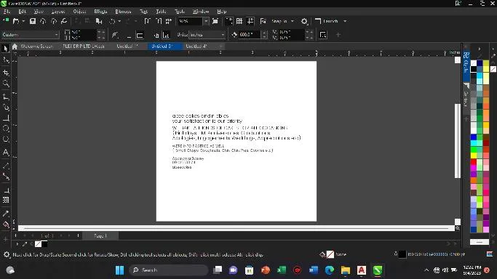This screenshot has width=497, height=279.
Task: Open the Effects menu
Action: coord(100,12)
